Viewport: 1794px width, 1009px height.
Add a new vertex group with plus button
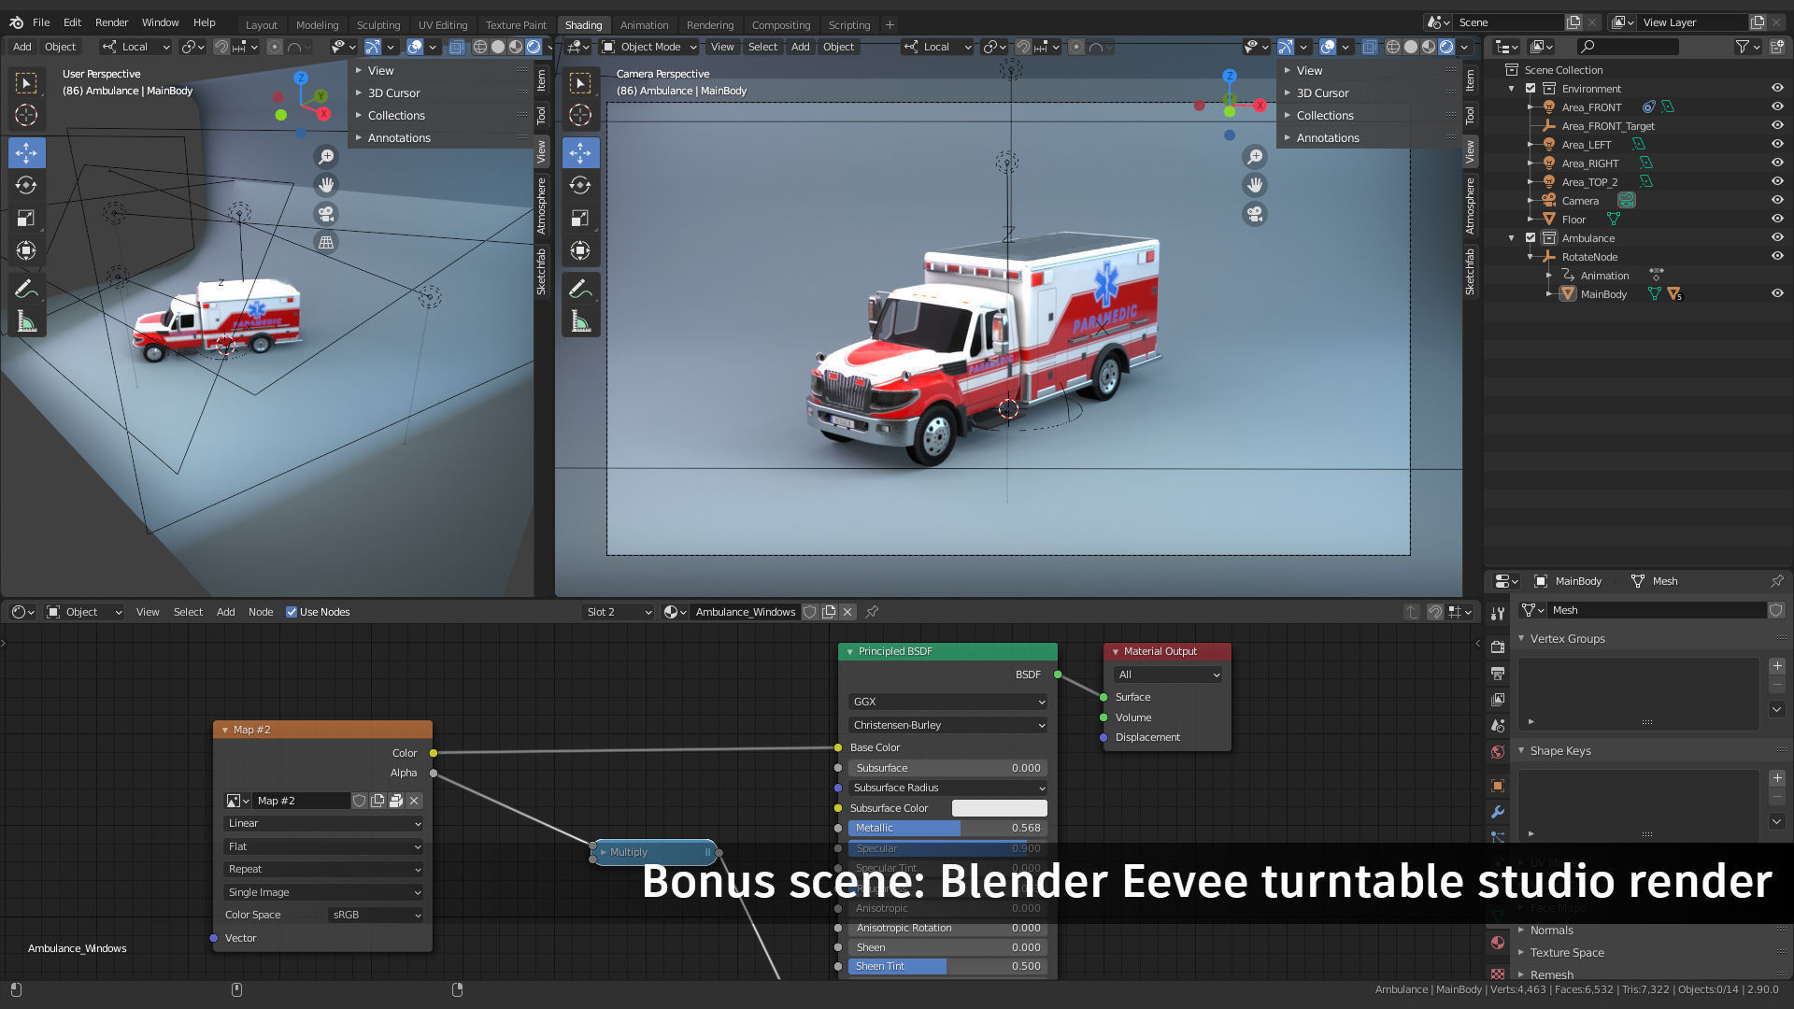tap(1777, 666)
